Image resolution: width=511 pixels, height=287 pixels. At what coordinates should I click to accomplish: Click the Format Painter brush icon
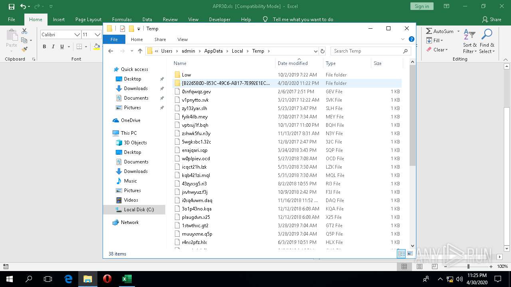click(24, 49)
